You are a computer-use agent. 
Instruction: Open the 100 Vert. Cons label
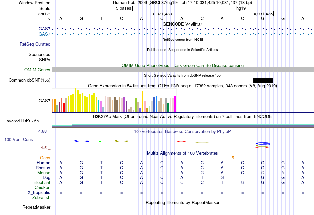click(19, 139)
